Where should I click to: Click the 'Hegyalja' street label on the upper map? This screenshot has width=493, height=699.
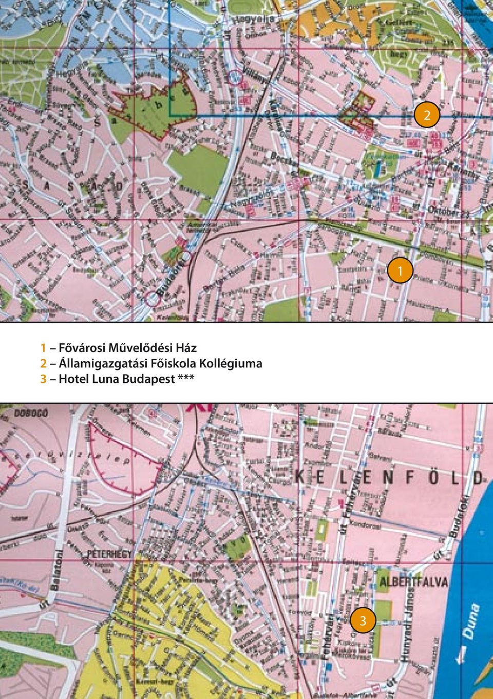(x=254, y=21)
